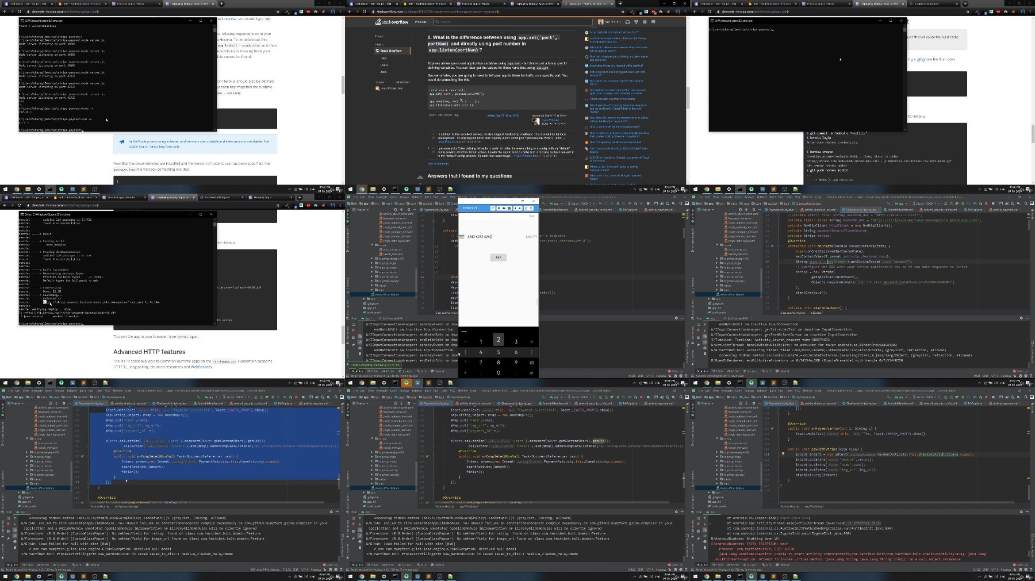
Task: Open the Stack Overflow site switcher menu
Action: 653,22
